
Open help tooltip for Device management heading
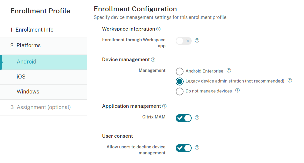[153, 60]
